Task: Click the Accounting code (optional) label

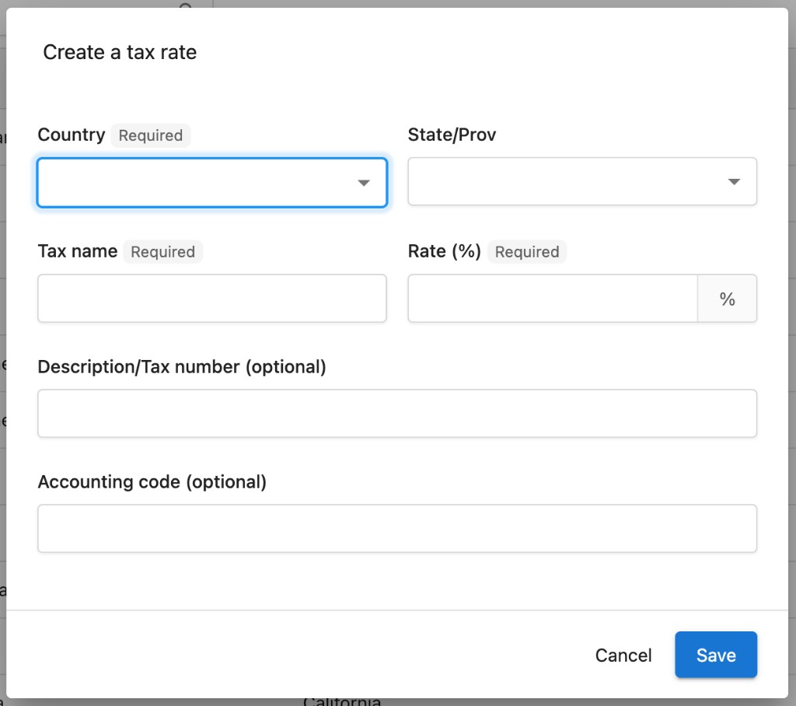Action: point(152,482)
